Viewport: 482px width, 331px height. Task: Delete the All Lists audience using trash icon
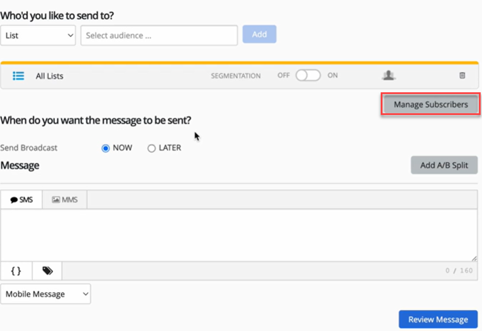point(462,75)
